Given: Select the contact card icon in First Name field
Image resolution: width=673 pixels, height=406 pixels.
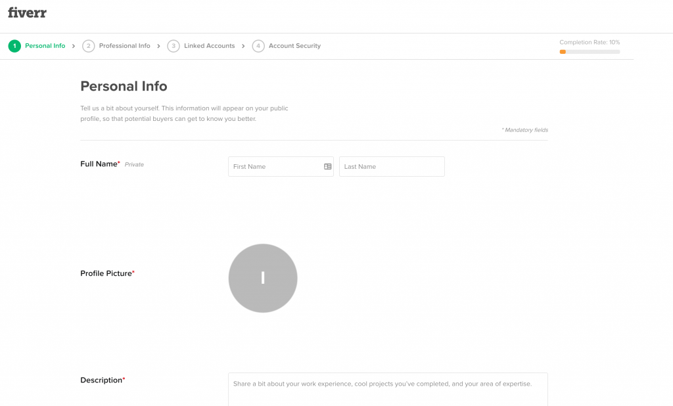Looking at the screenshot, I should [x=327, y=166].
